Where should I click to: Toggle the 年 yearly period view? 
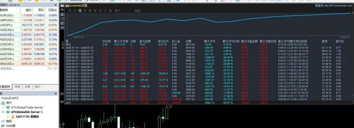click(x=95, y=11)
